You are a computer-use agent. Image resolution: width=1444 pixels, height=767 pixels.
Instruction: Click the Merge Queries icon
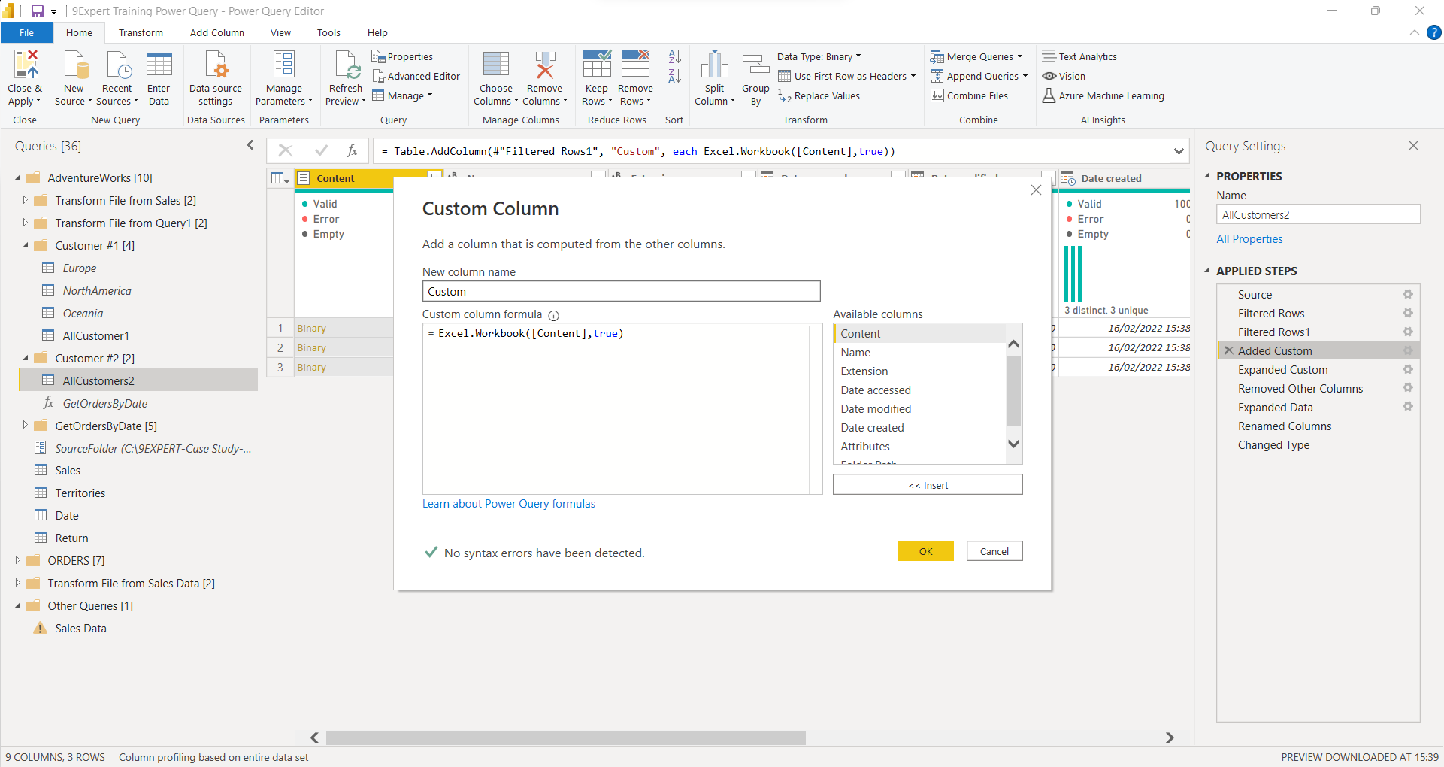pos(938,56)
